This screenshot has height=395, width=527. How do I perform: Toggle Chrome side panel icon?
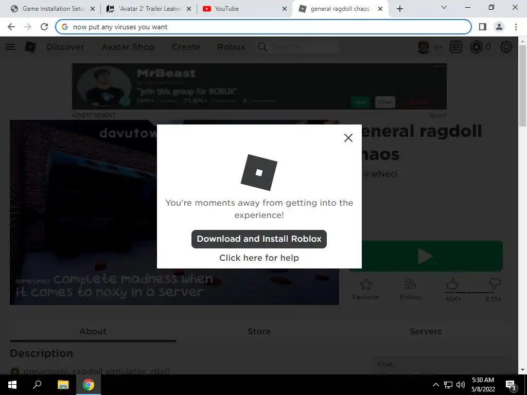[483, 27]
